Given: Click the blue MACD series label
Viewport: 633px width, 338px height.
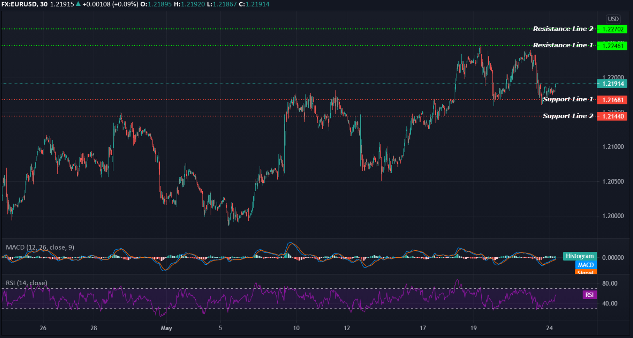Looking at the screenshot, I should click(x=586, y=265).
